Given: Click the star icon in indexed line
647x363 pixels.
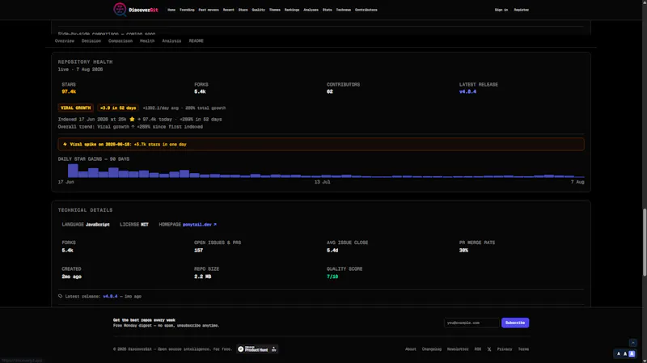Looking at the screenshot, I should tap(132, 119).
